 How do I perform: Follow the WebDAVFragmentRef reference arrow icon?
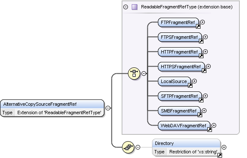(x=210, y=129)
